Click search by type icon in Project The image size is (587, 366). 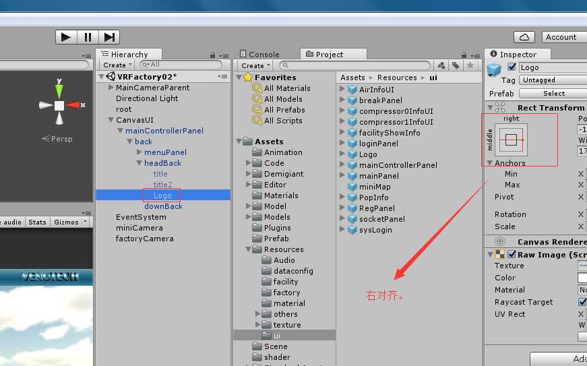(x=441, y=65)
